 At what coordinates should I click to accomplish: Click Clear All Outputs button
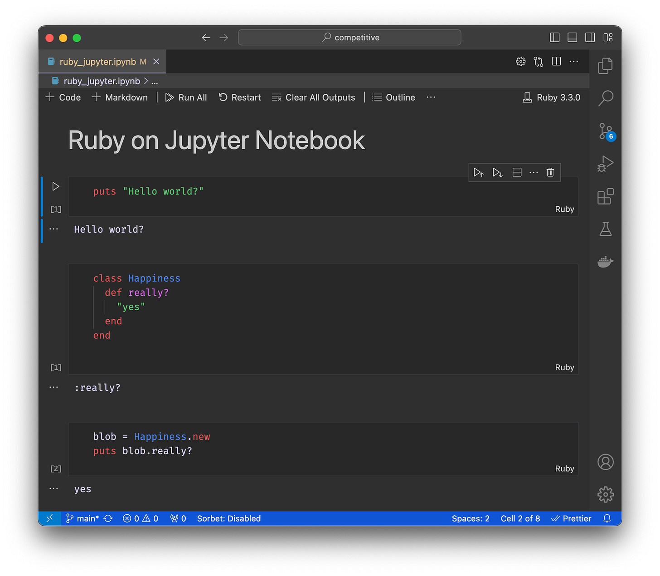[x=314, y=98]
